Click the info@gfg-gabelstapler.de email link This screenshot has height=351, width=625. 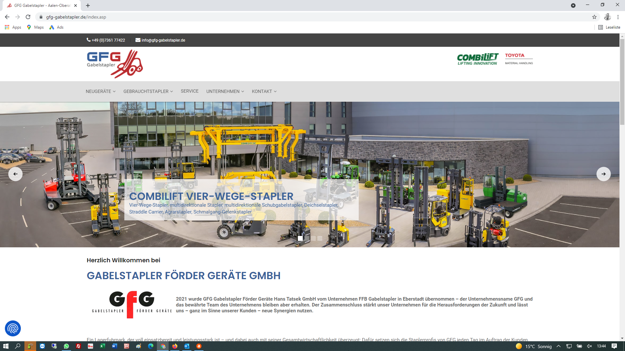(x=160, y=40)
